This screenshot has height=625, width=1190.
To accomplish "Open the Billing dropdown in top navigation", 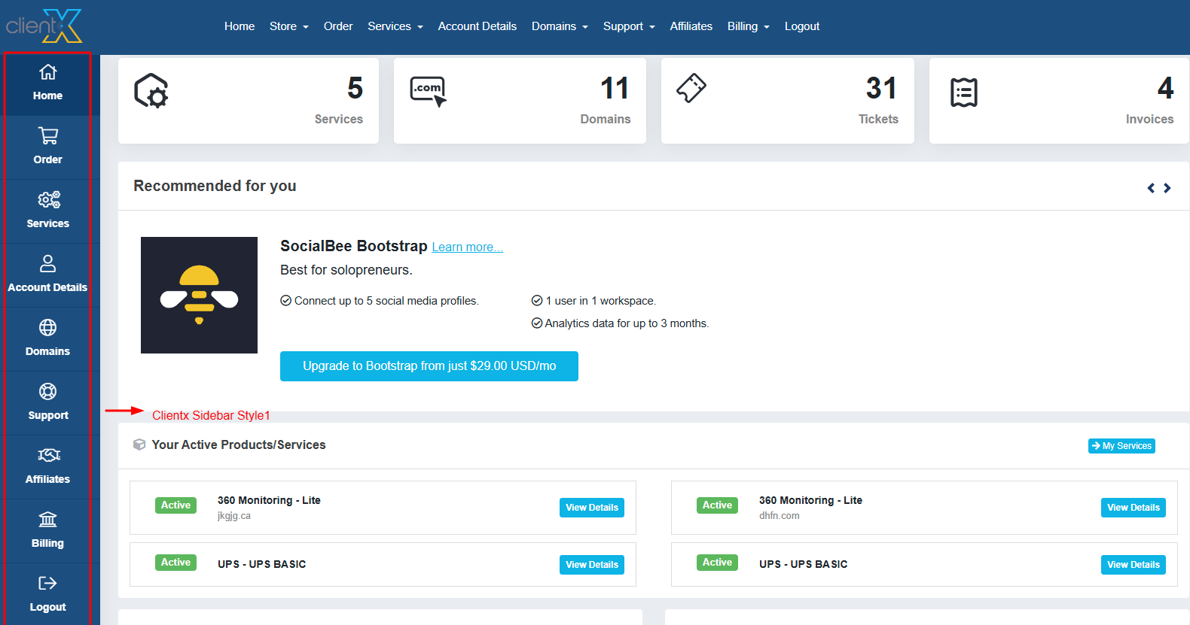I will 748,26.
